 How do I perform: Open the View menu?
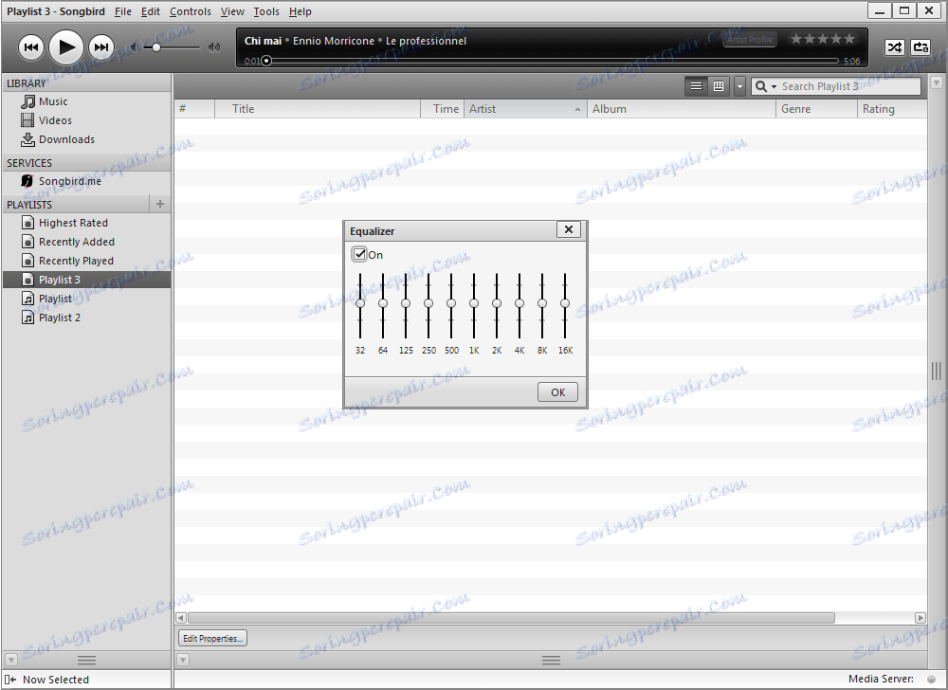pos(232,11)
